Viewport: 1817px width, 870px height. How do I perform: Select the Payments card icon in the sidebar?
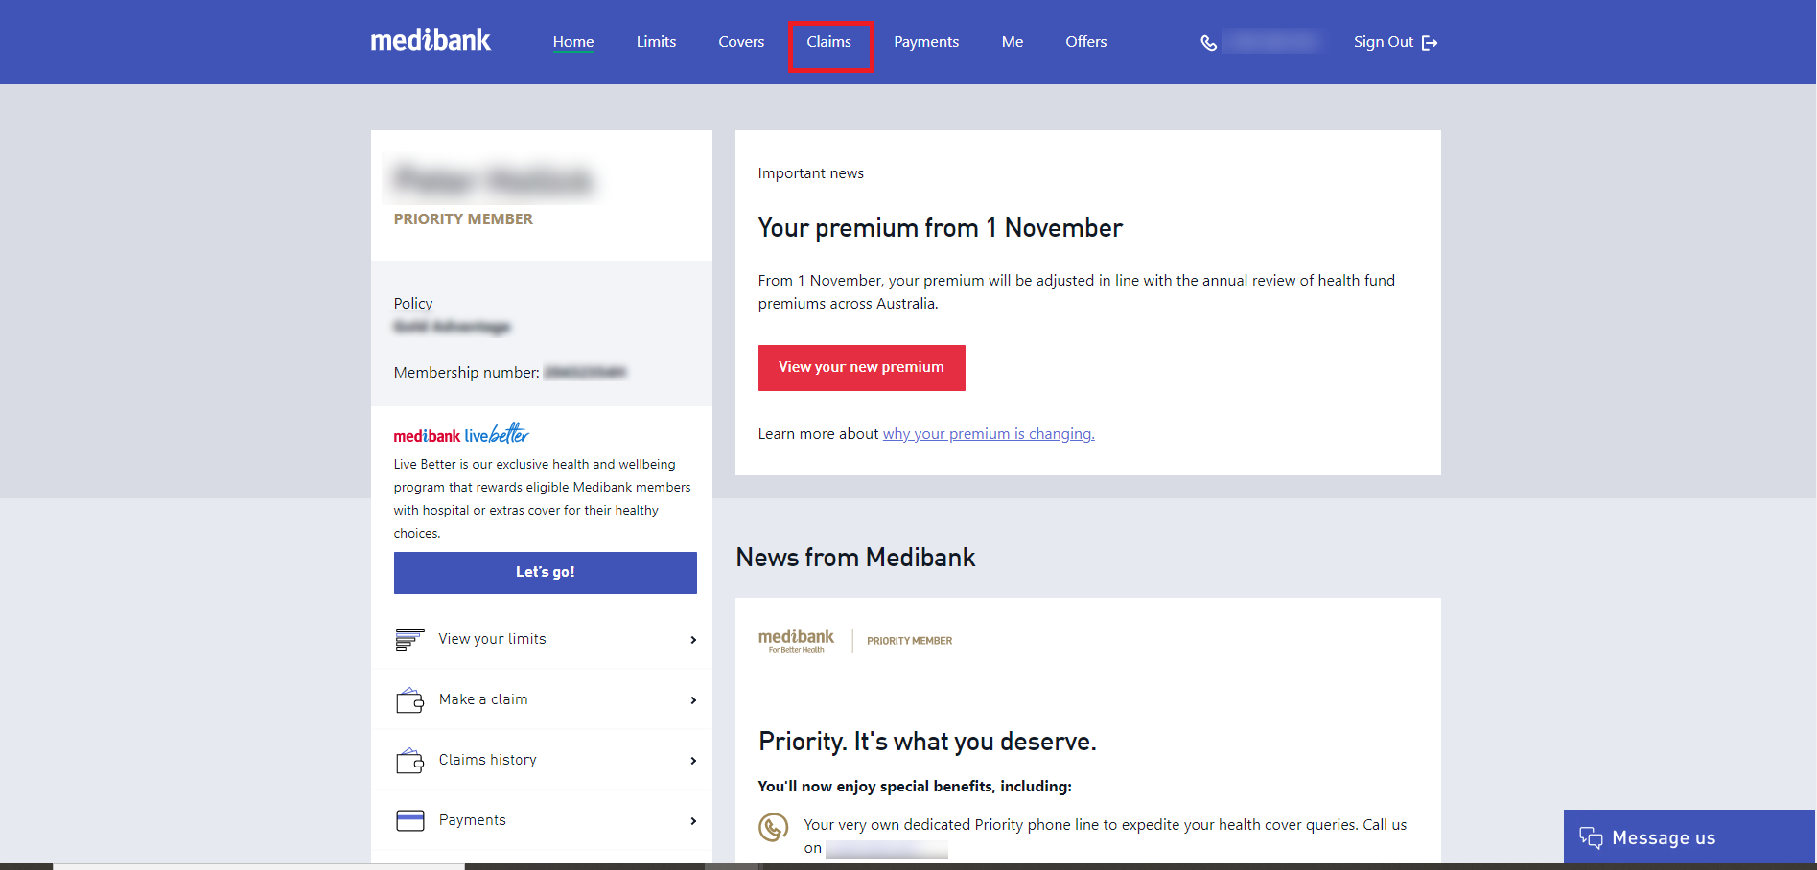click(x=408, y=820)
